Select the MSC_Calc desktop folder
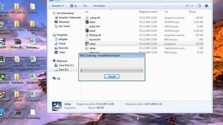This screenshot has width=223, height=125. click(x=17, y=6)
